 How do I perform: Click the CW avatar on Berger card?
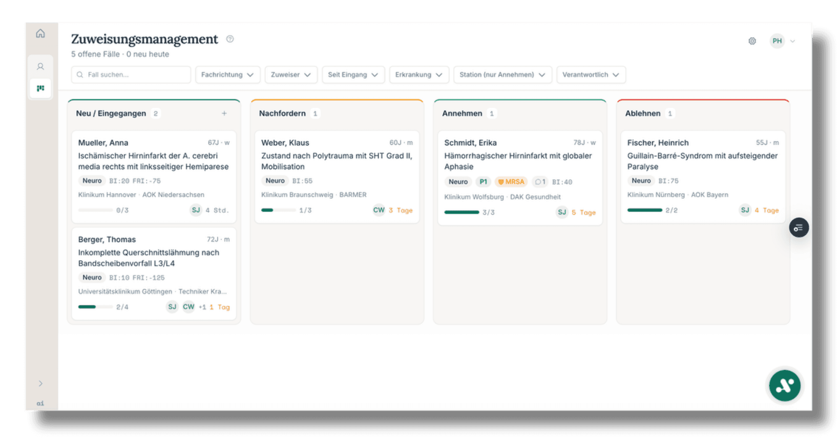189,307
